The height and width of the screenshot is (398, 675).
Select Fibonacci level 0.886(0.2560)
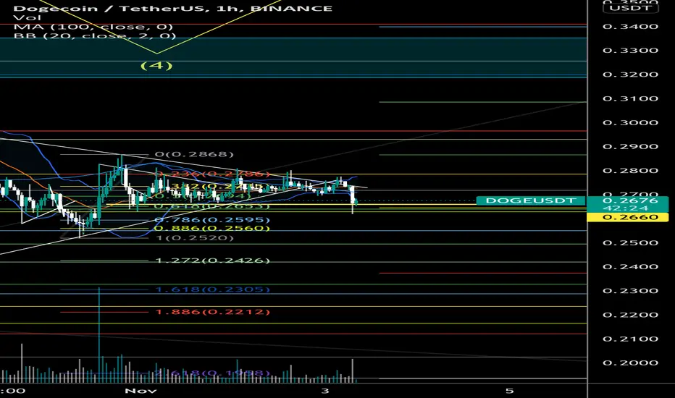coord(212,228)
